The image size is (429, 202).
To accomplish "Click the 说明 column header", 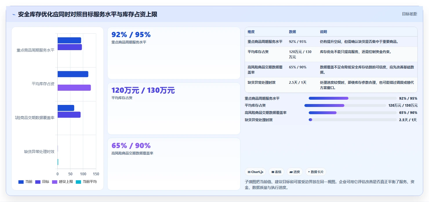I will (323, 32).
